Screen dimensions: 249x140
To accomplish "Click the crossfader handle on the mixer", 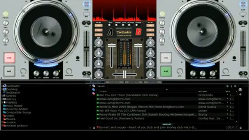I will tap(124, 74).
